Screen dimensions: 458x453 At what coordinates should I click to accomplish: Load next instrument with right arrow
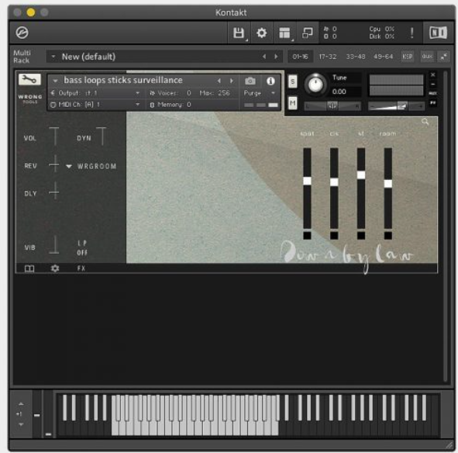[232, 81]
